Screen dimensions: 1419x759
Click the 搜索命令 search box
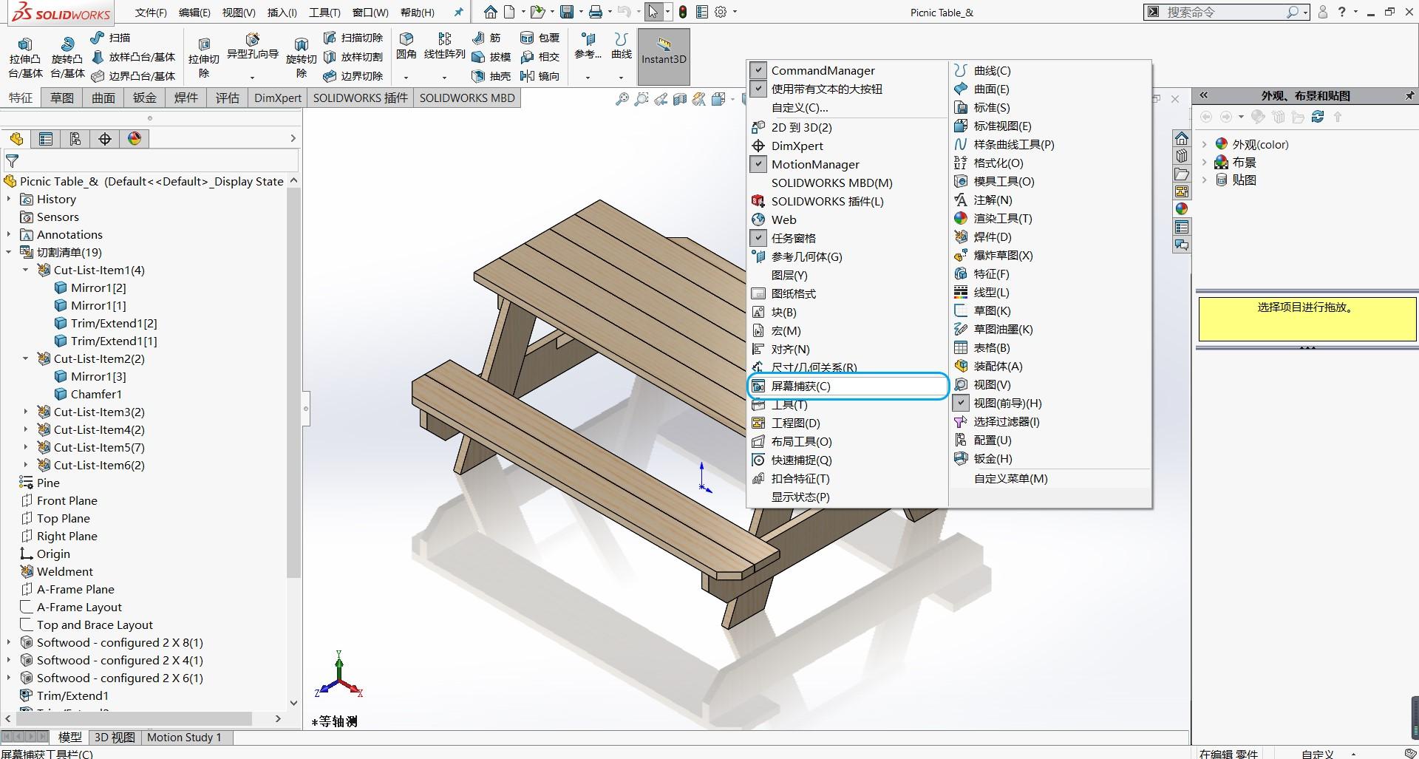click(1226, 12)
